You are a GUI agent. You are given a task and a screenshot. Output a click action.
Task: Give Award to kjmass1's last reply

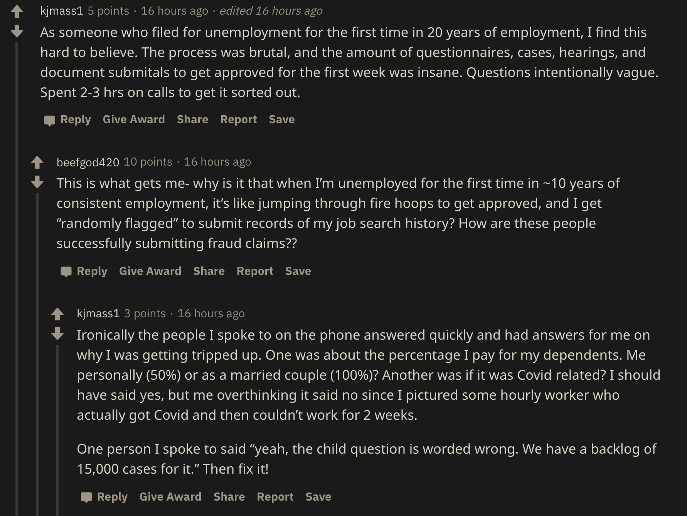coord(170,497)
